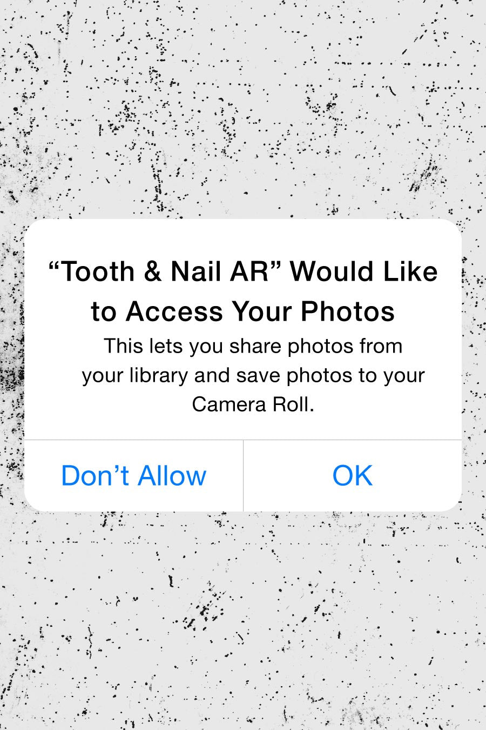This screenshot has width=486, height=730.
Task: Click the speckled background below the alert
Action: [x=243, y=622]
